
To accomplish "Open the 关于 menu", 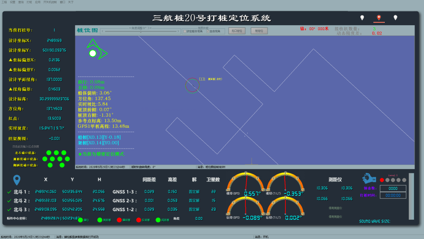I will pos(71,2).
